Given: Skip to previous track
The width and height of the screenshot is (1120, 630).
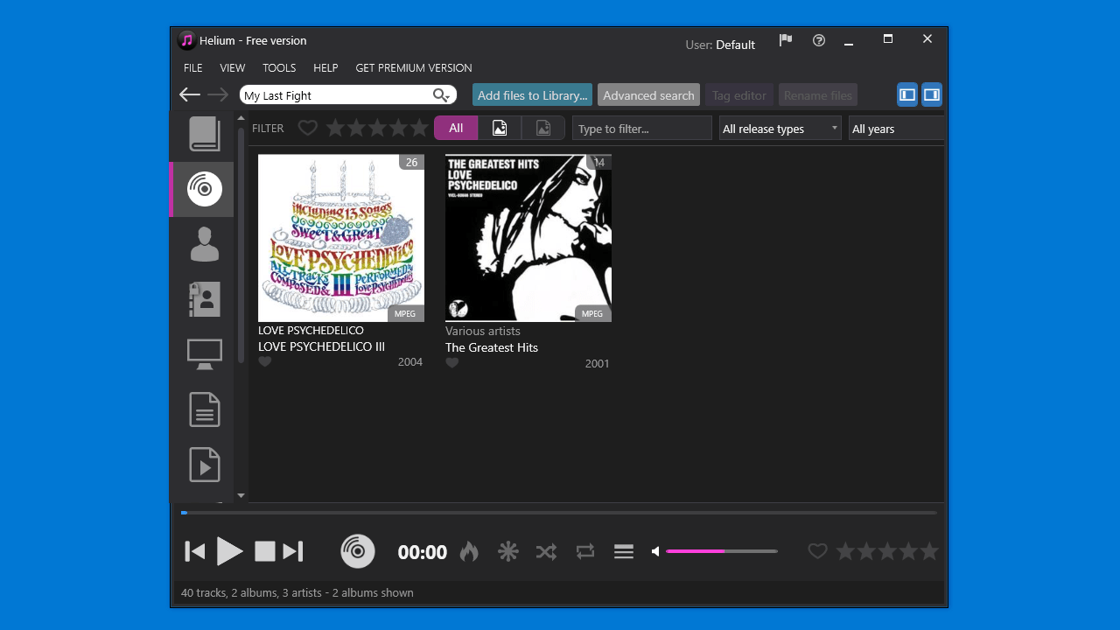Looking at the screenshot, I should point(195,551).
